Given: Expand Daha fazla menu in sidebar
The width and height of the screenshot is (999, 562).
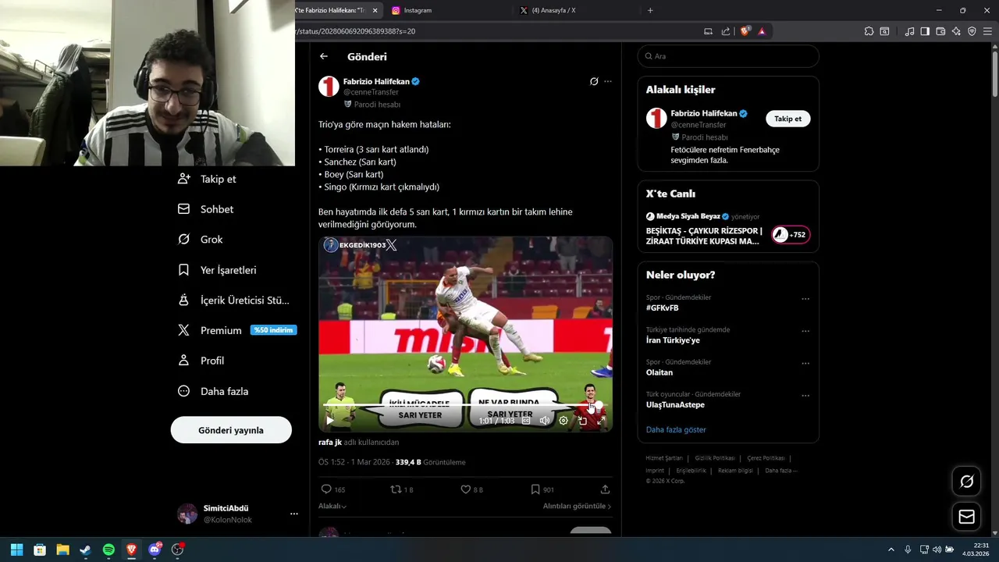Looking at the screenshot, I should click(x=212, y=391).
